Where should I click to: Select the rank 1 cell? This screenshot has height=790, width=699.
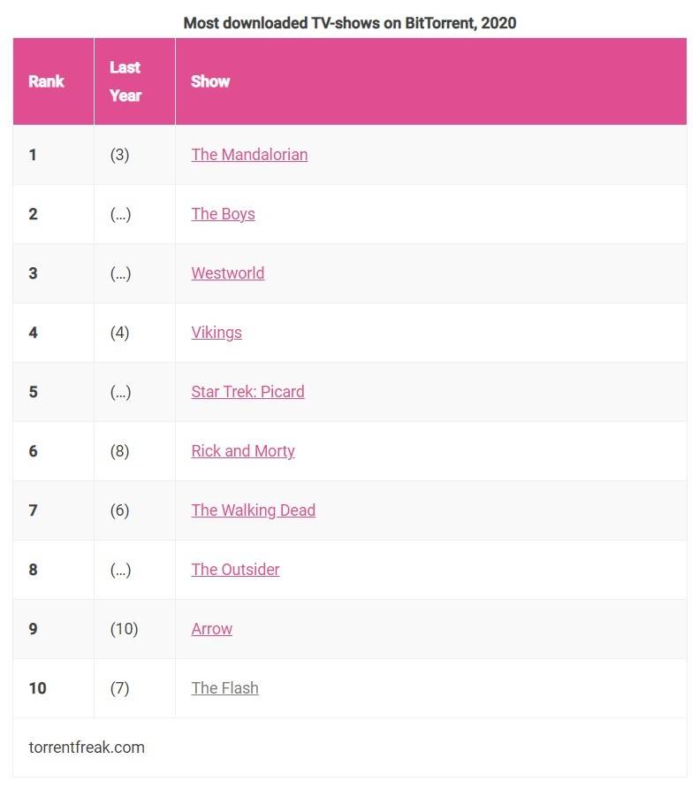[33, 155]
